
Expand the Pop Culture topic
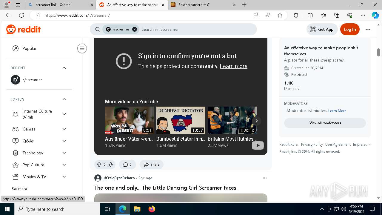64,165
